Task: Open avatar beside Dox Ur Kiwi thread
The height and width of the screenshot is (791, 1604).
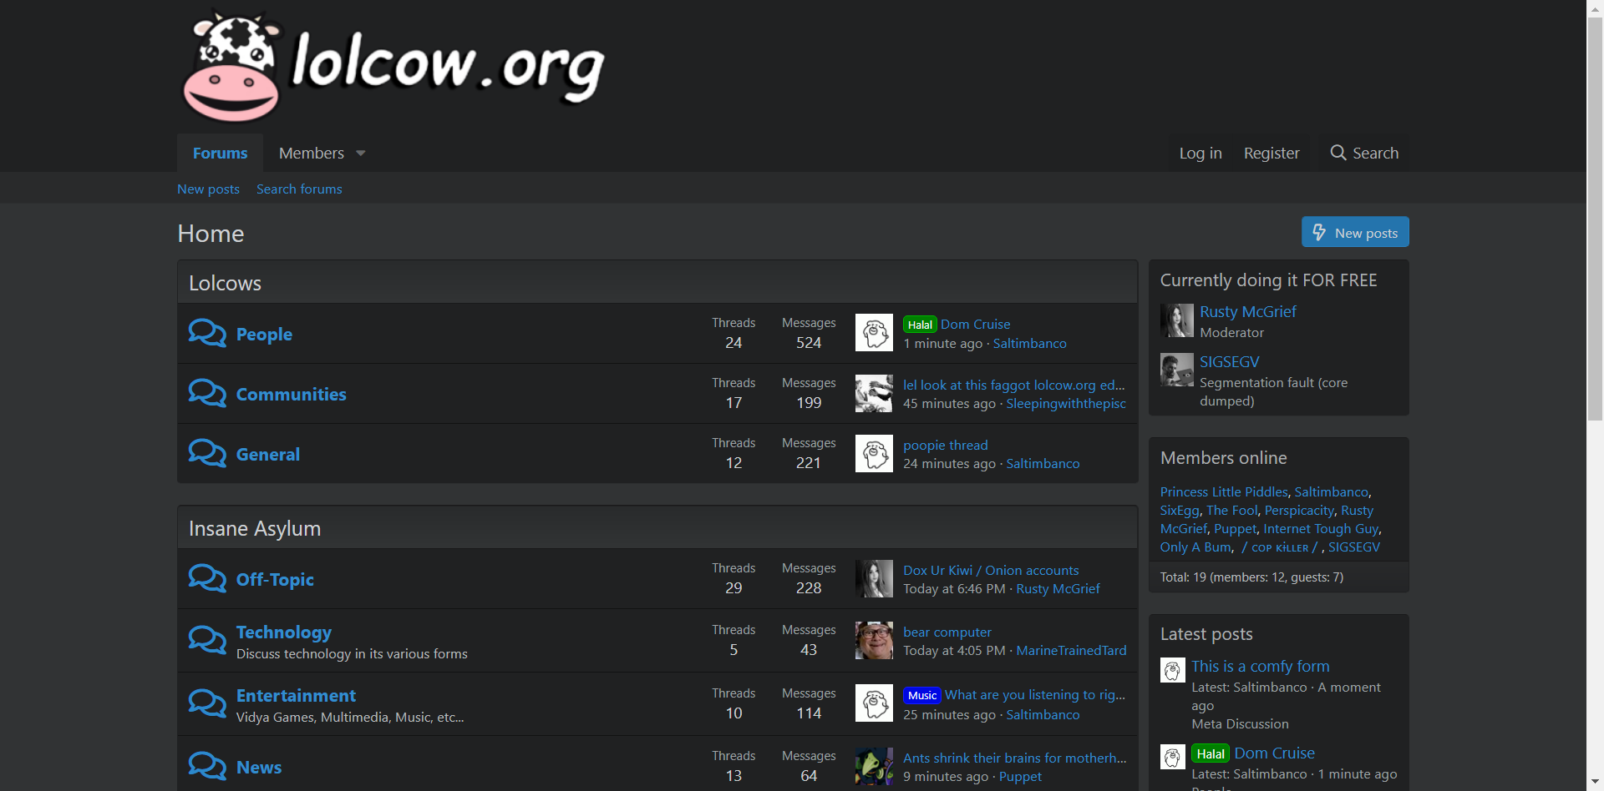Action: coord(874,578)
